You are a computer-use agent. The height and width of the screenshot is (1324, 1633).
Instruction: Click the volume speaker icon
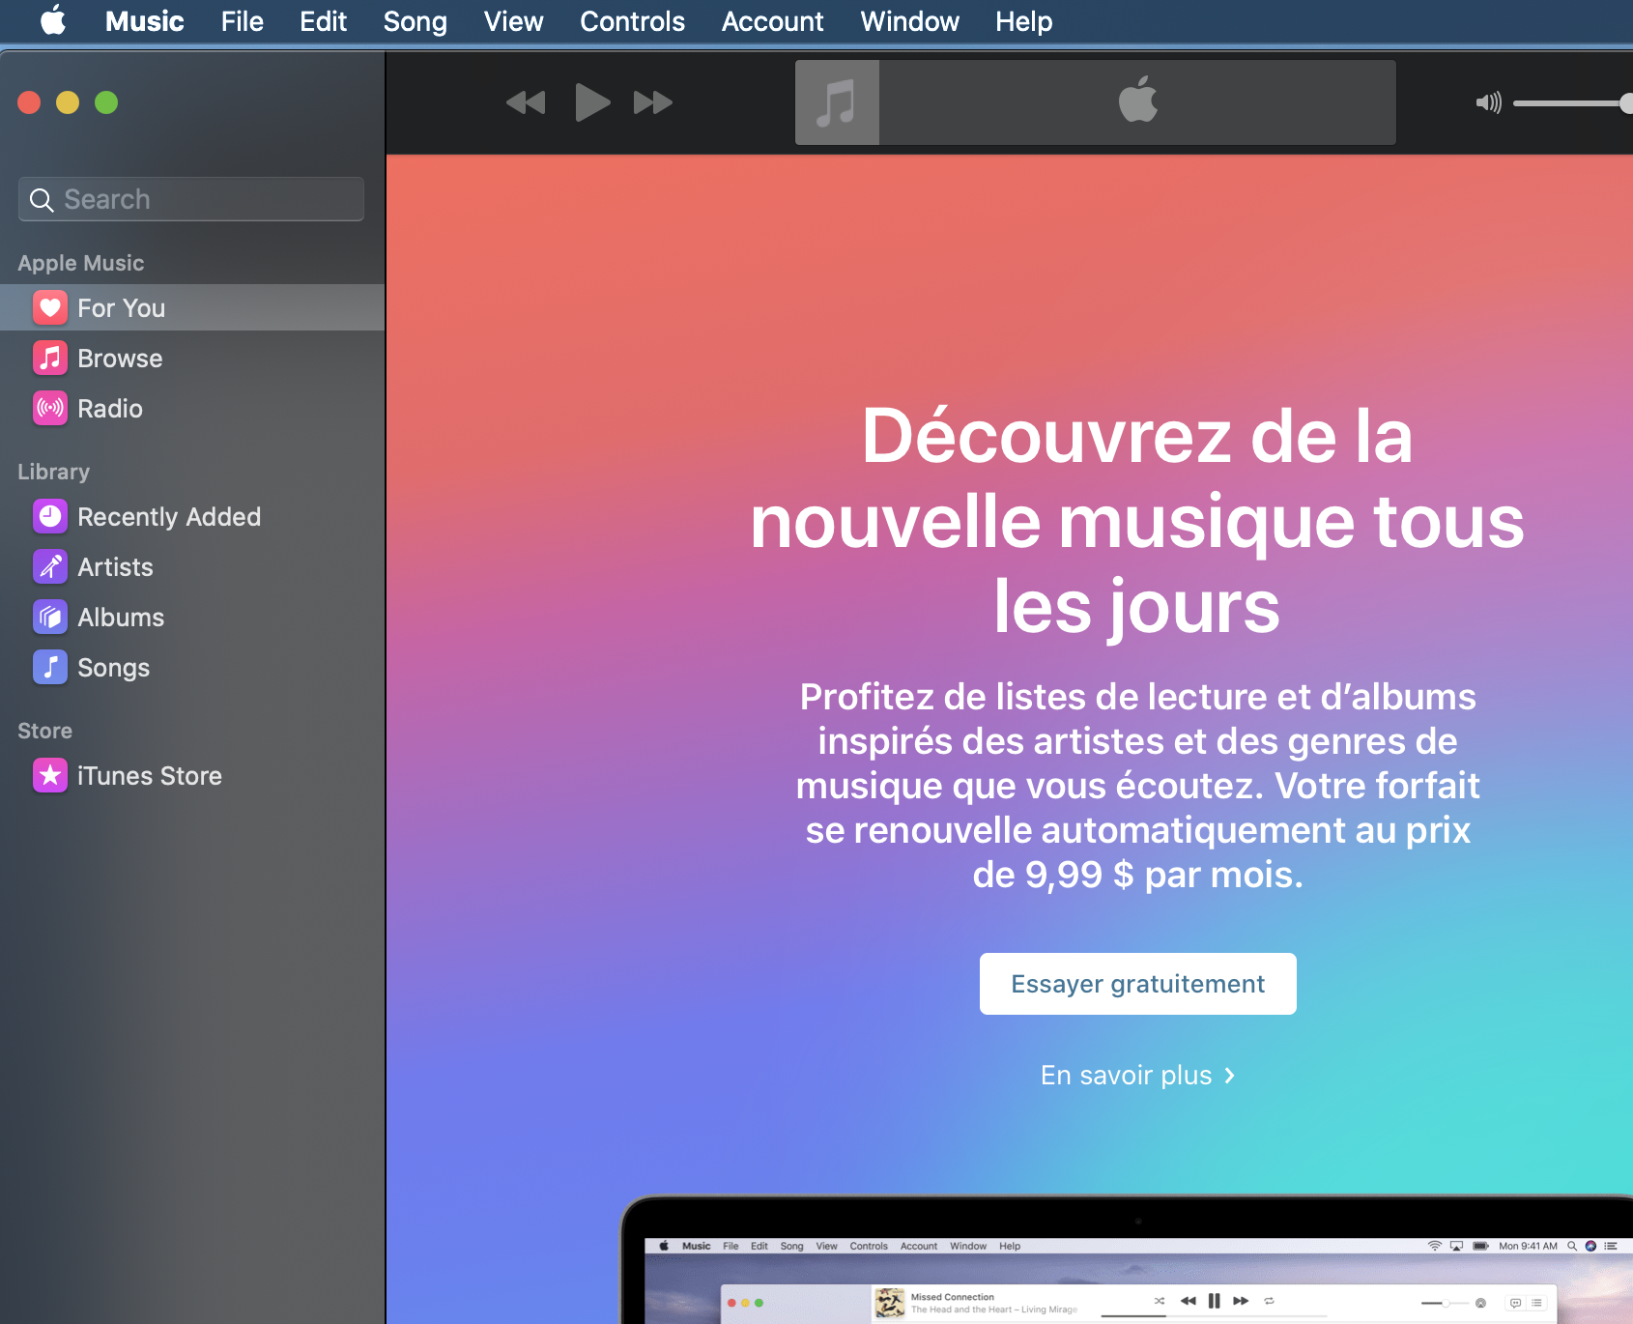(x=1488, y=102)
